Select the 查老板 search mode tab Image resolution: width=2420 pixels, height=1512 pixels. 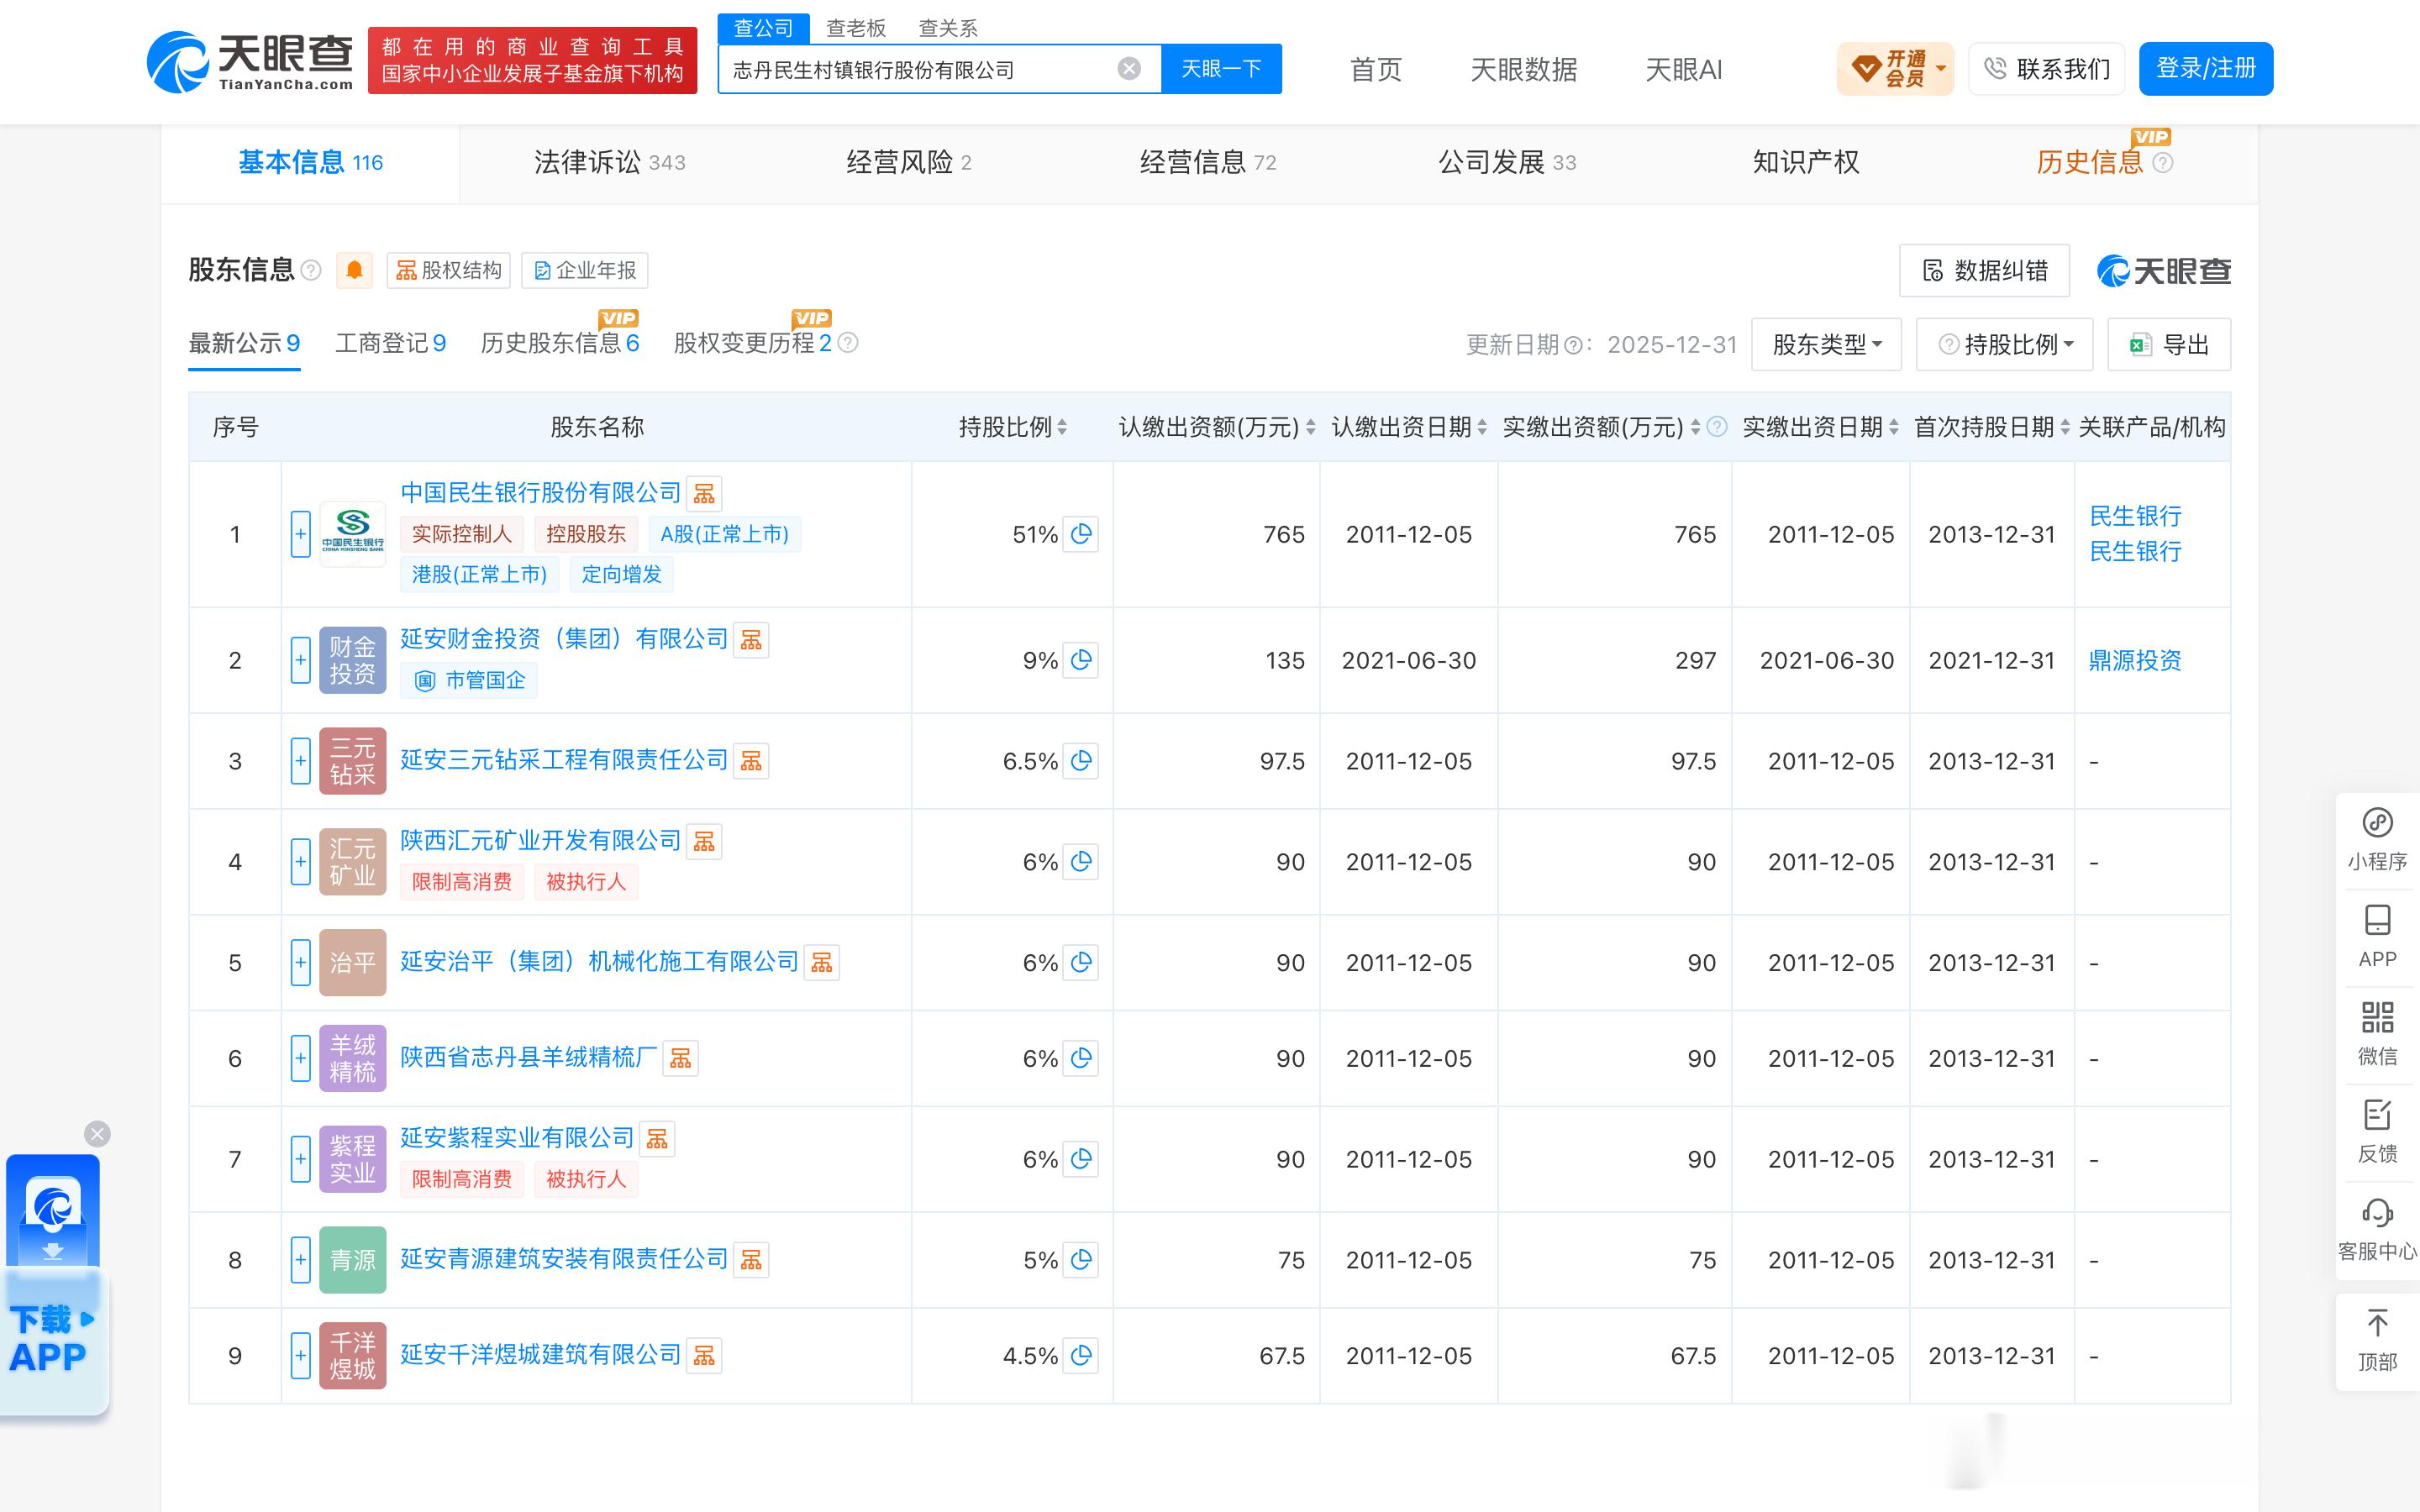coord(856,28)
